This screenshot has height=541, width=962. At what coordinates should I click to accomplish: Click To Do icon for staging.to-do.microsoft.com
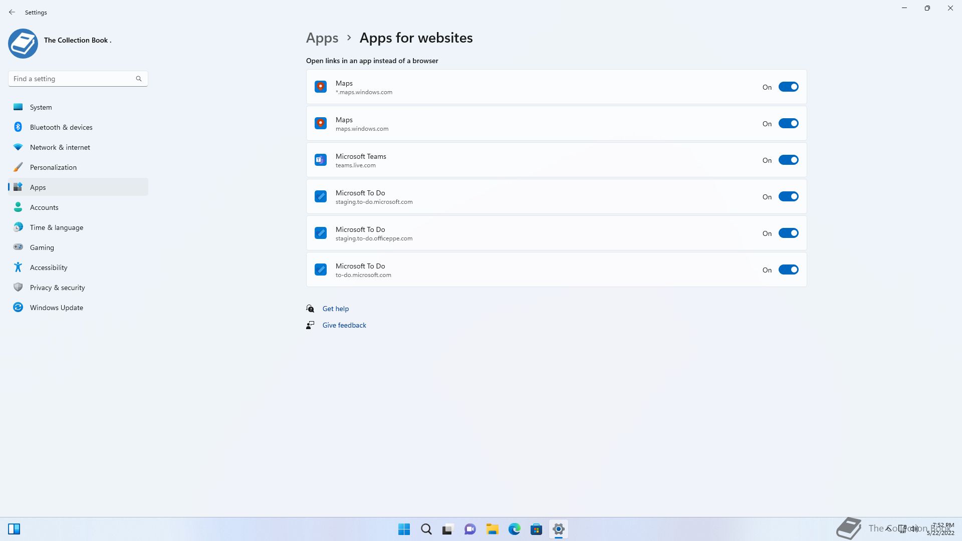(321, 196)
